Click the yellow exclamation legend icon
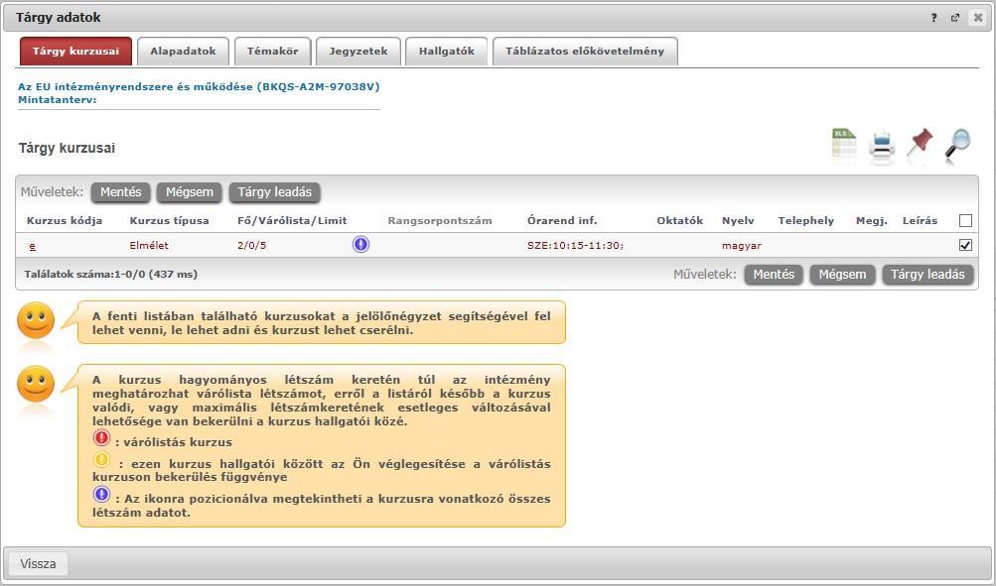The width and height of the screenshot is (996, 586). pyautogui.click(x=101, y=459)
